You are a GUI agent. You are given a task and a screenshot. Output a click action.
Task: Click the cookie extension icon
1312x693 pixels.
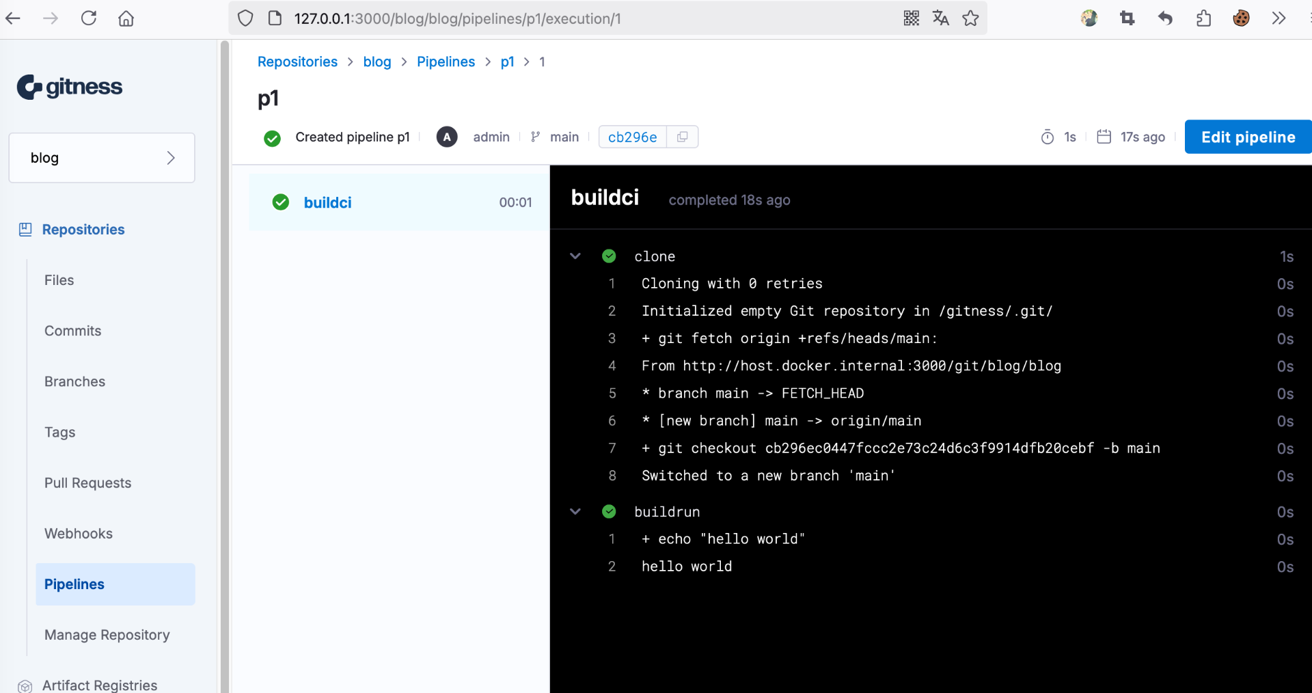coord(1241,18)
